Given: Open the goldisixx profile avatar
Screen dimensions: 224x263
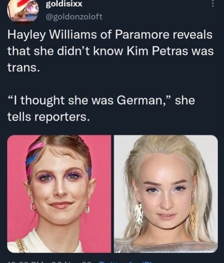Looking at the screenshot, I should (x=23, y=10).
